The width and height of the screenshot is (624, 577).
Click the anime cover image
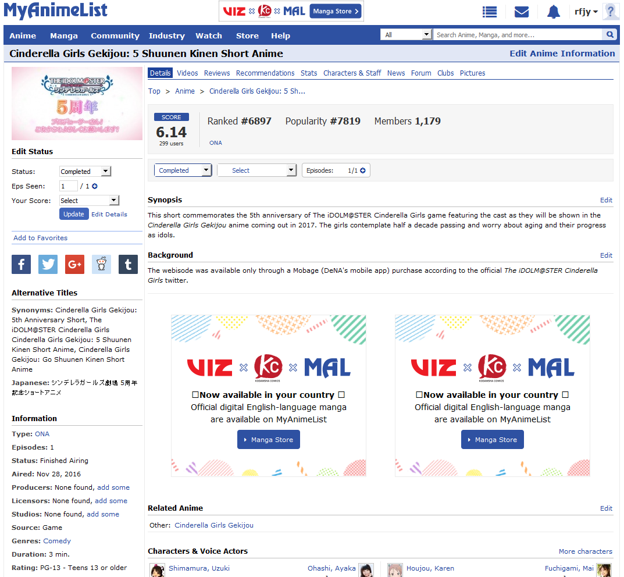(x=77, y=104)
